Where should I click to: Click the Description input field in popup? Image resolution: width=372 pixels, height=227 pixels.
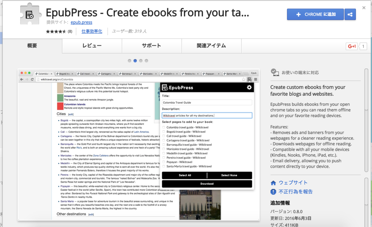207,115
